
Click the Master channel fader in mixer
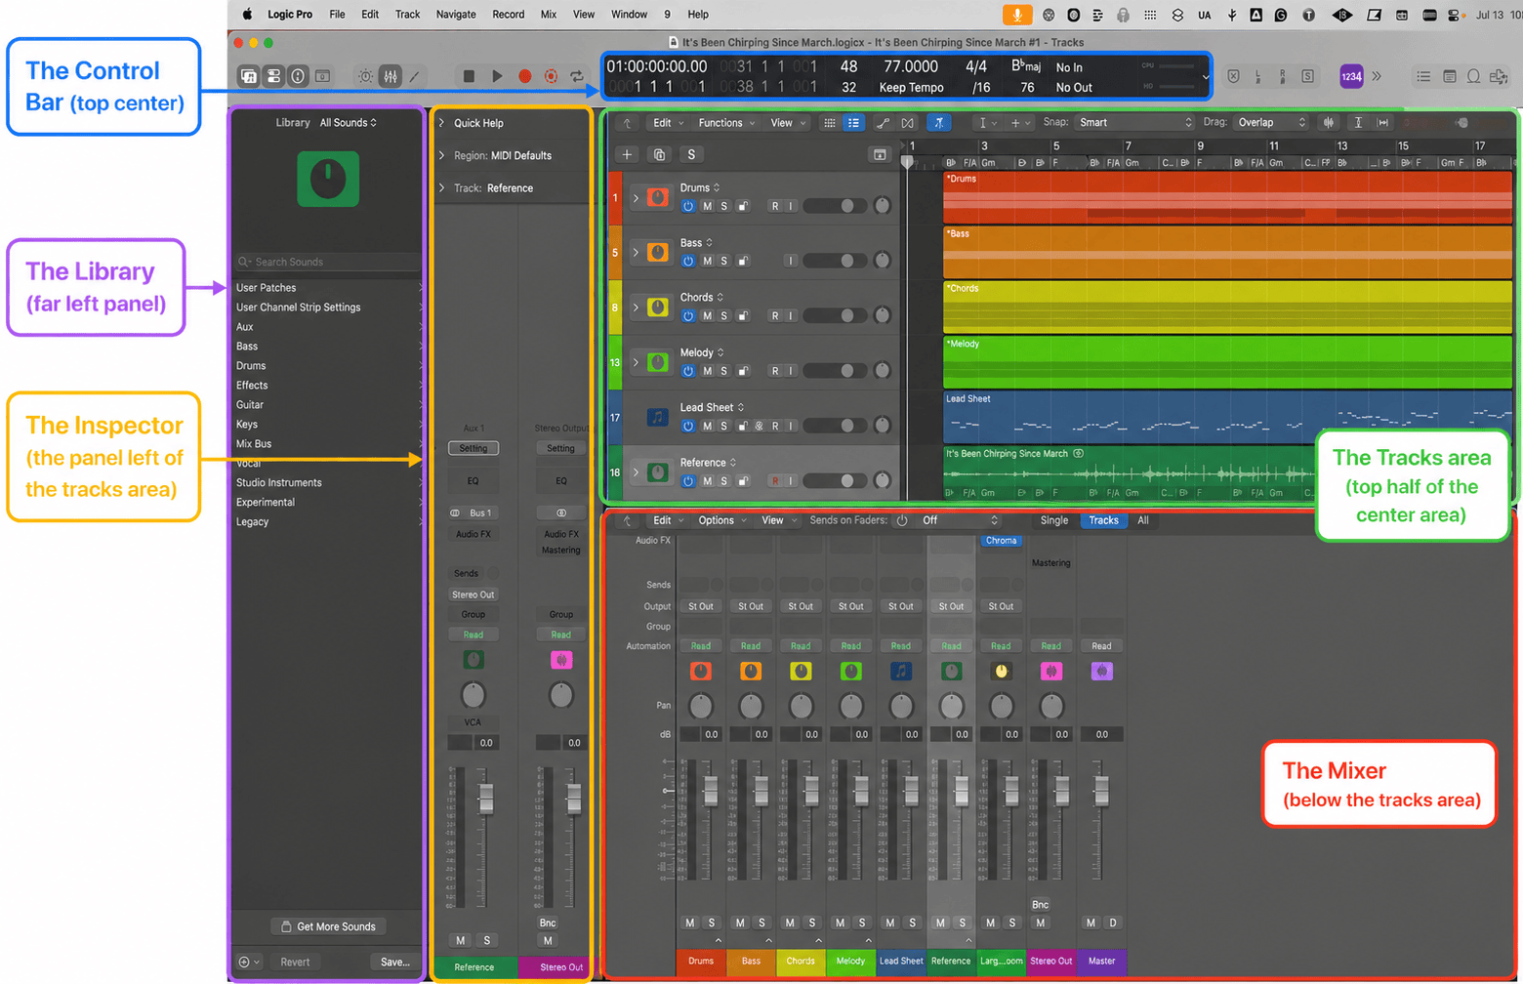coord(1101,789)
